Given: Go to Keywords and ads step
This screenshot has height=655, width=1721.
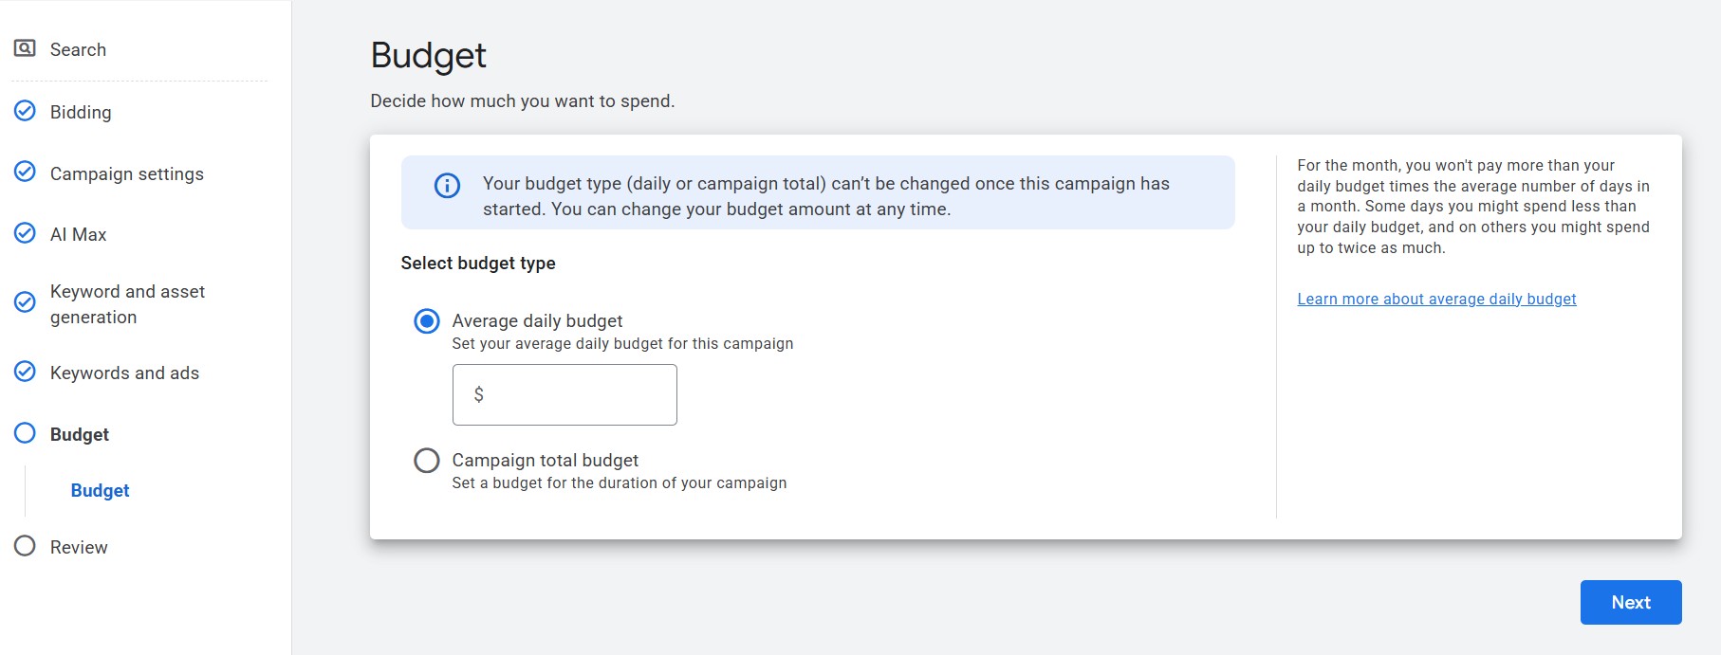Looking at the screenshot, I should pyautogui.click(x=124, y=373).
